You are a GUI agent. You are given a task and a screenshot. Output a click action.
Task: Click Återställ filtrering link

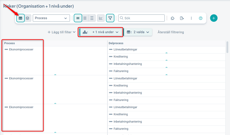click(x=170, y=32)
